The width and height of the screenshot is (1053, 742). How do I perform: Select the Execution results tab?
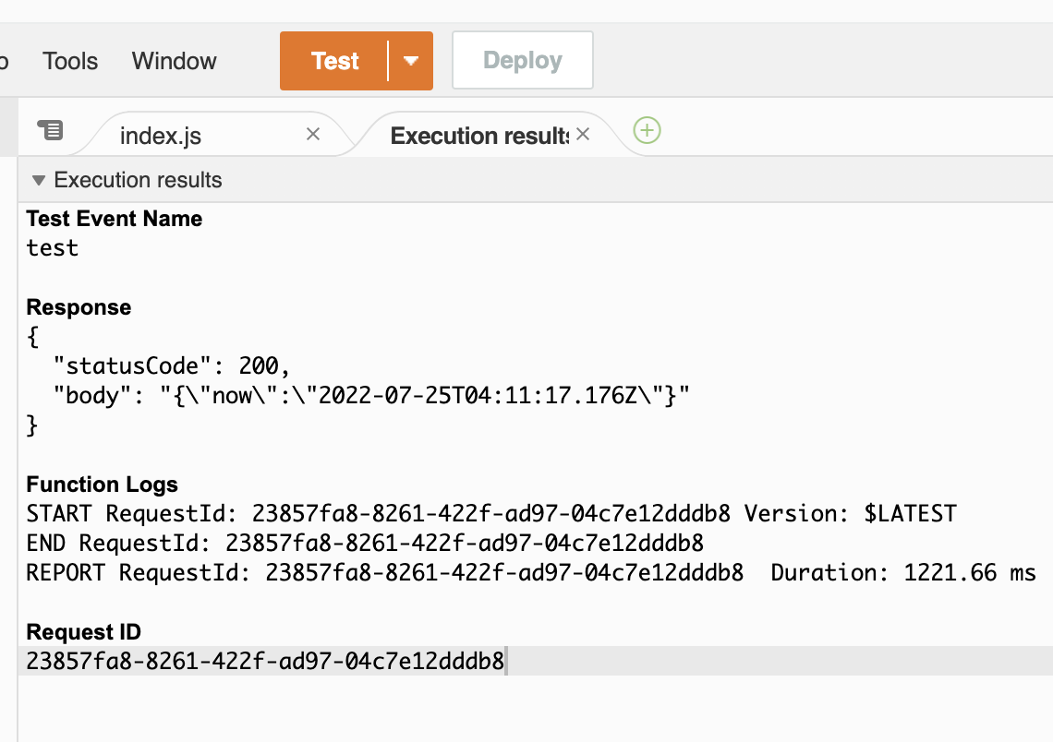[478, 137]
